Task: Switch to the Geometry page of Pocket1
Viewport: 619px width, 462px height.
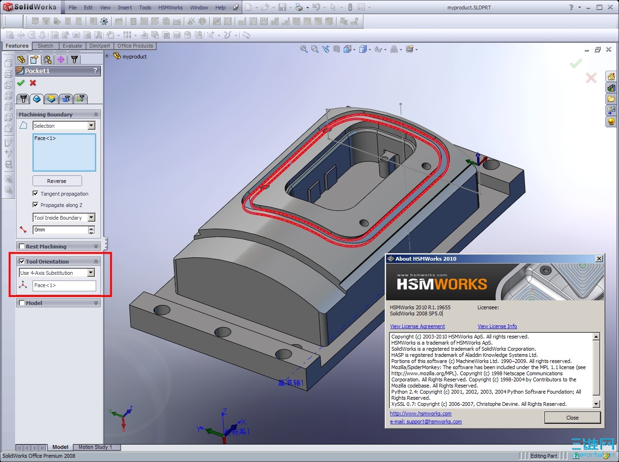Action: (37, 99)
